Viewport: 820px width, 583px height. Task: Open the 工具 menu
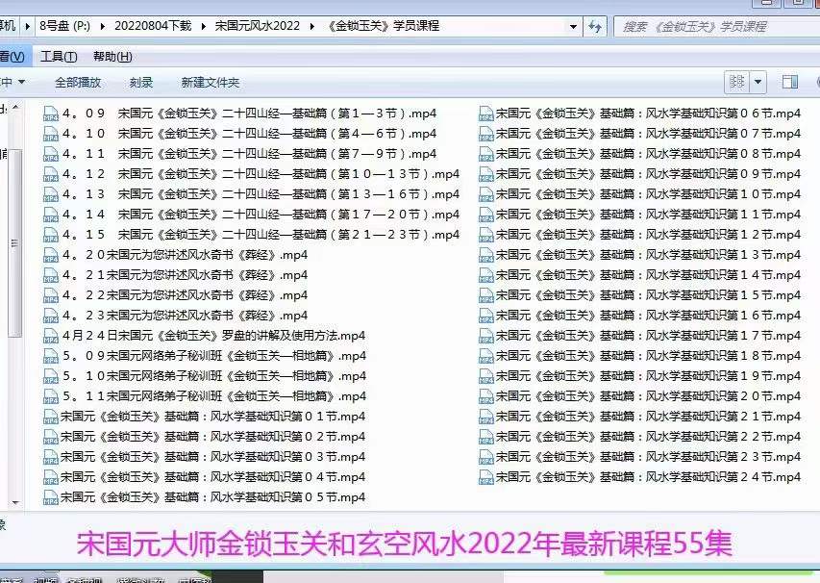pos(57,56)
